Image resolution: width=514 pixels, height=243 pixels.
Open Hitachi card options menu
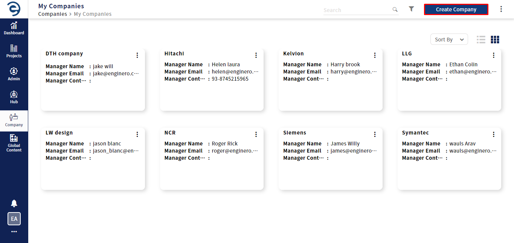point(256,55)
